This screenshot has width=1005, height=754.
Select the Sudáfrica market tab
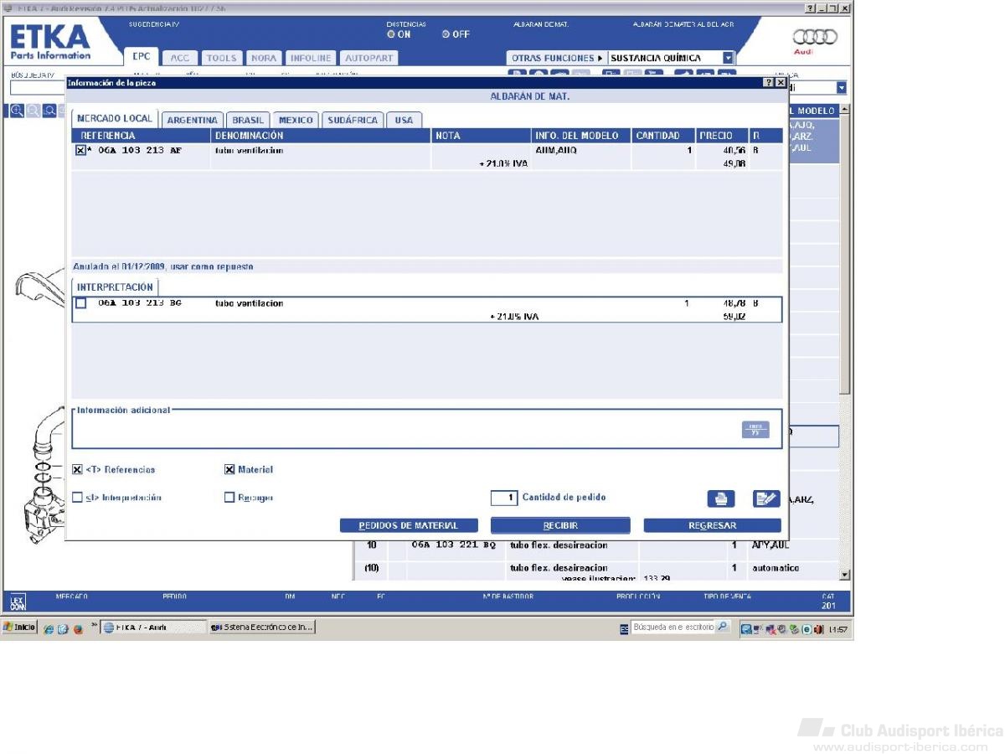tap(353, 120)
